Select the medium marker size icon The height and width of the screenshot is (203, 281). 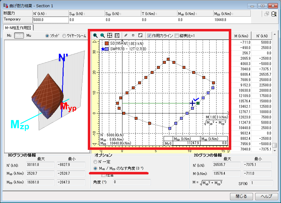point(133,36)
